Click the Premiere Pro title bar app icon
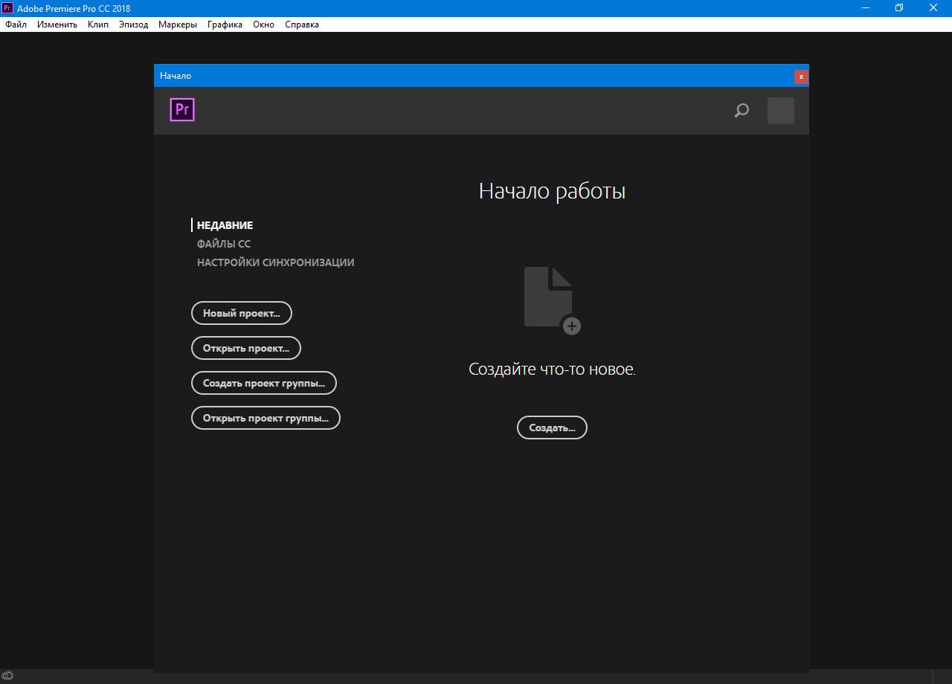Viewport: 952px width, 684px height. (7, 8)
